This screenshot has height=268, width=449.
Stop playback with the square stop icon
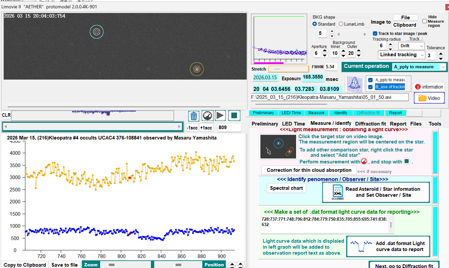pos(234,116)
